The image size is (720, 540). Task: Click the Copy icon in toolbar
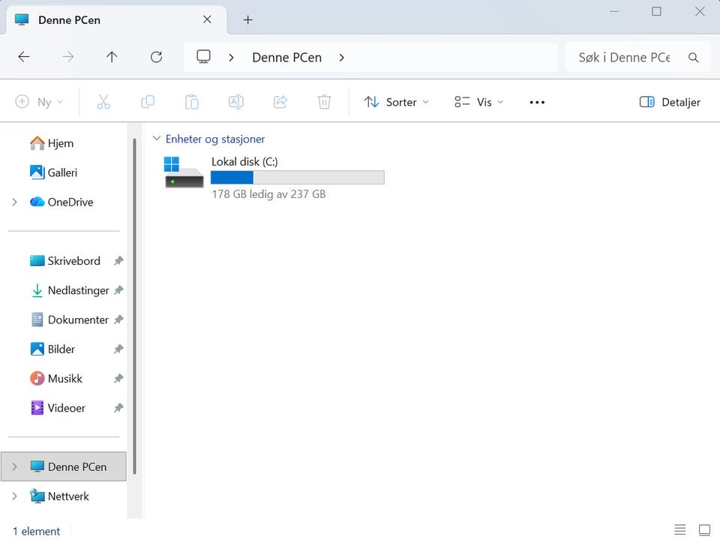148,102
